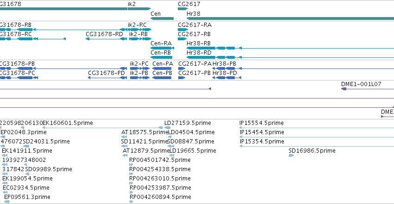Select transcript label ik2-RC
Screen dimensions: 394x204
tap(137, 25)
